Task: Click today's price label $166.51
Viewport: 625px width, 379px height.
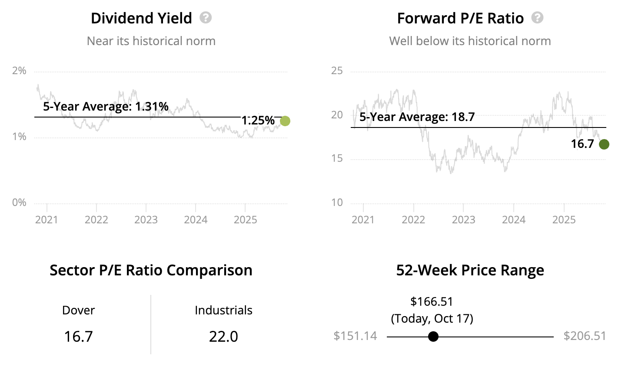Action: 432,301
